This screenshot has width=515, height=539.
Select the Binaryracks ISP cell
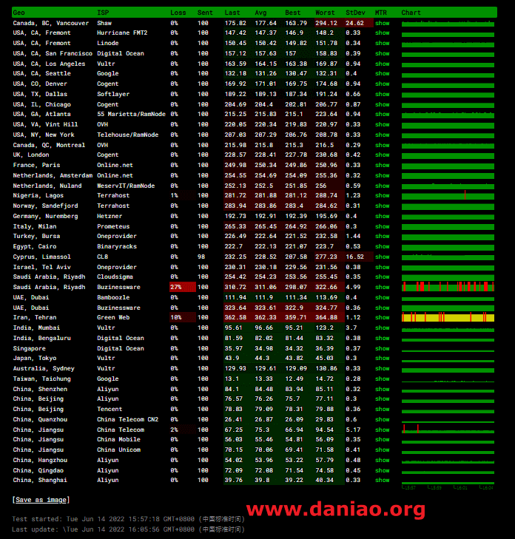[x=117, y=246]
